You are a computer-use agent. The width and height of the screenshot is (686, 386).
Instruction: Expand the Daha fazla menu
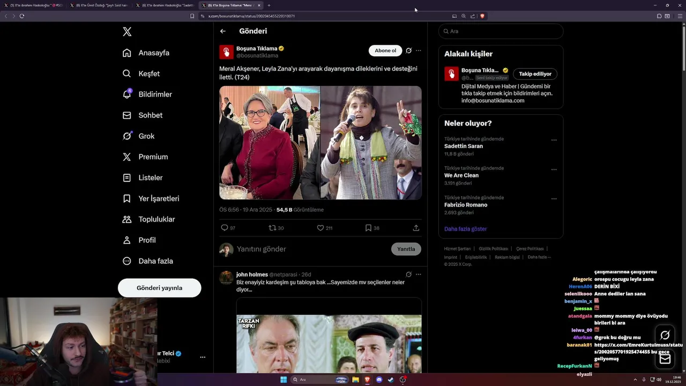(147, 261)
